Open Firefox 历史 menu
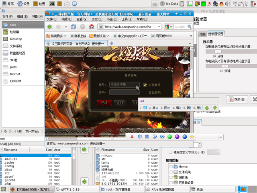This screenshot has height=193, width=257. point(97,19)
